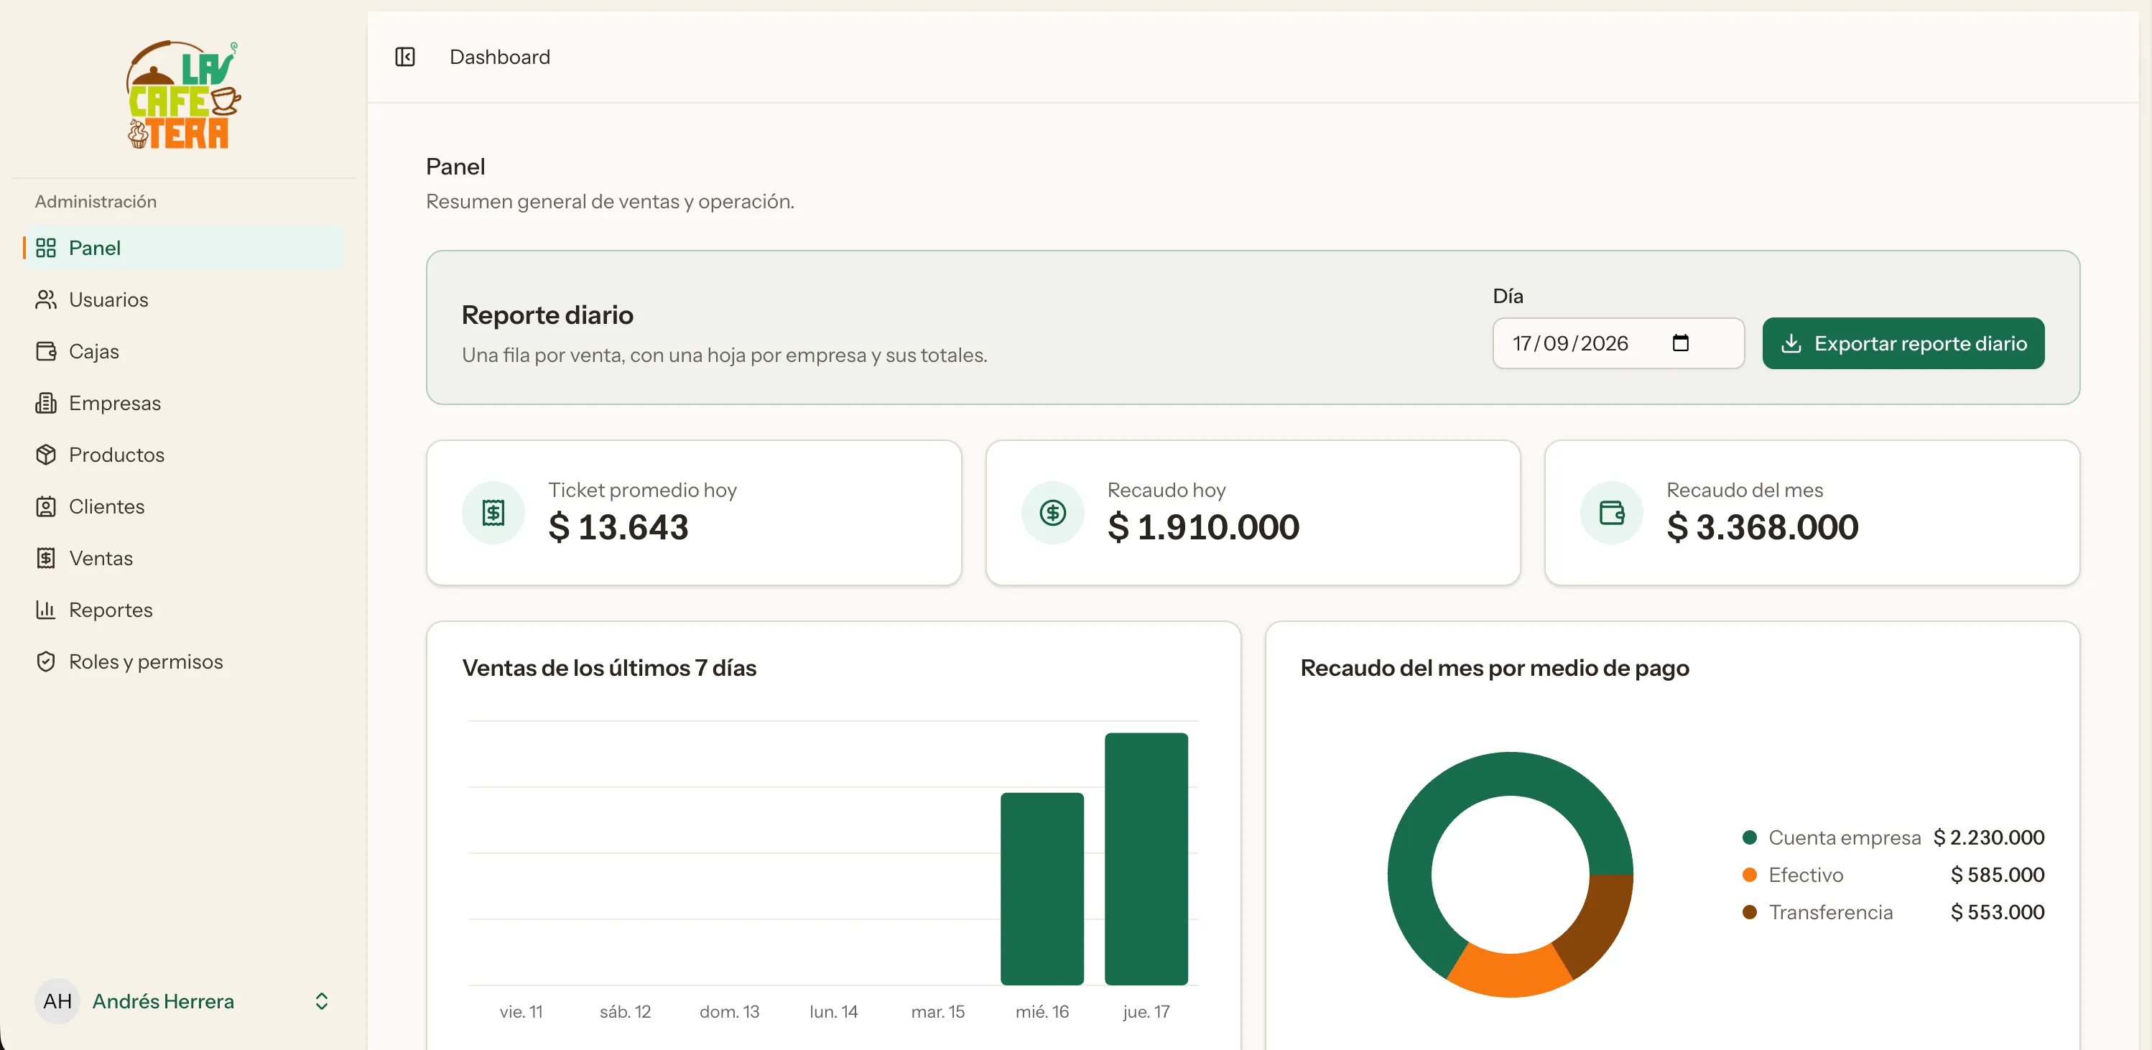Click the Usuarios people icon
2152x1050 pixels.
click(46, 300)
